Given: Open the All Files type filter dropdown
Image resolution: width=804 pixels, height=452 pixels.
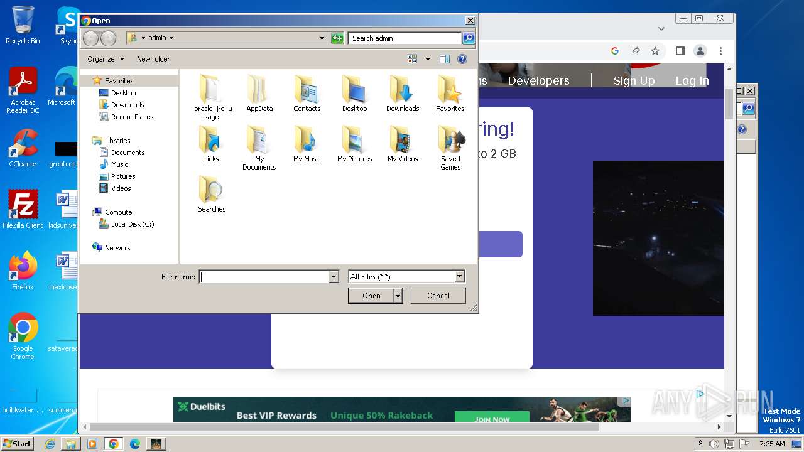Looking at the screenshot, I should (x=459, y=277).
